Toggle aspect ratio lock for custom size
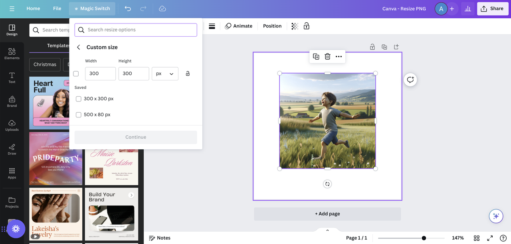Screen dimensions: 511x244 pos(188,74)
